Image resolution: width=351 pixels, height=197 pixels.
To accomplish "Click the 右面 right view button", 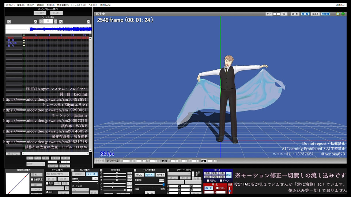I will [215, 177].
